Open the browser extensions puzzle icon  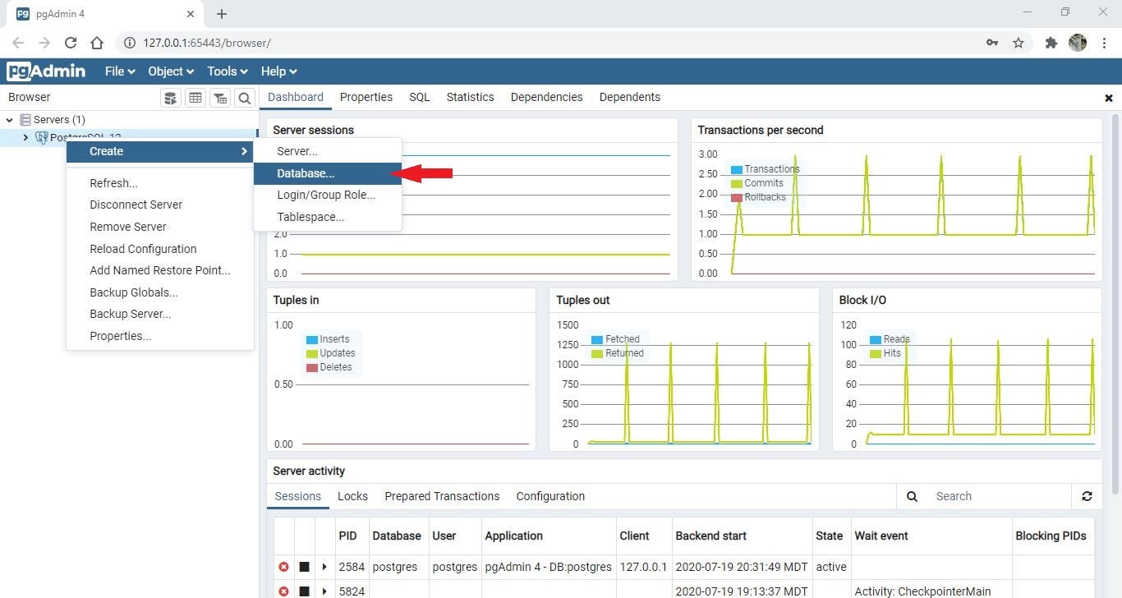tap(1051, 43)
